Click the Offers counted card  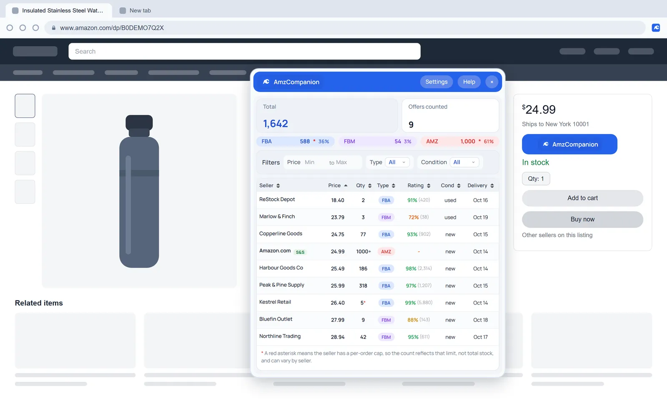(x=450, y=115)
